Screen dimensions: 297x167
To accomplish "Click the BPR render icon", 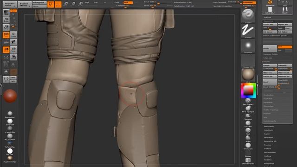I will click(x=6, y=13).
